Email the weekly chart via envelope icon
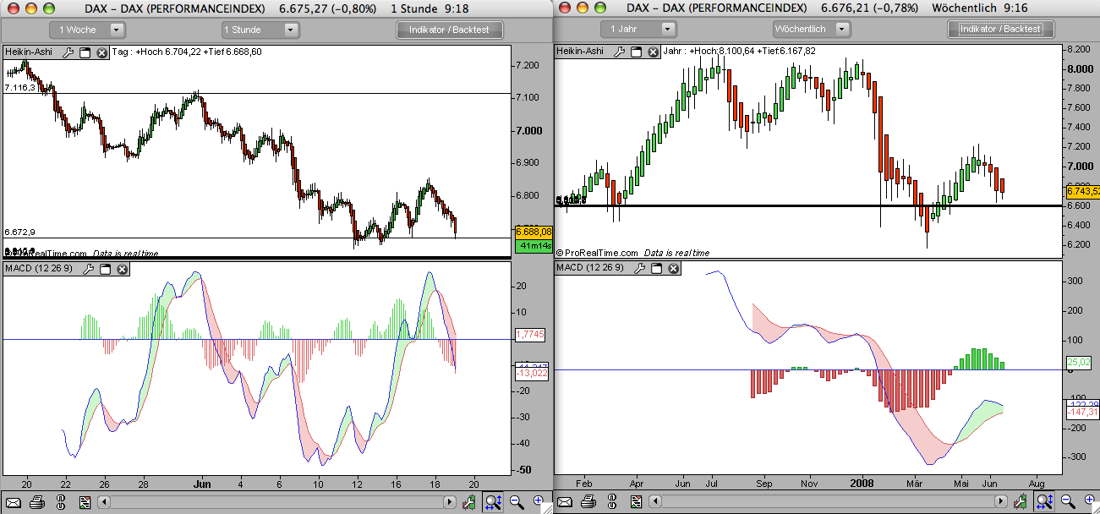Screen dimensions: 1100x514 click(x=565, y=503)
